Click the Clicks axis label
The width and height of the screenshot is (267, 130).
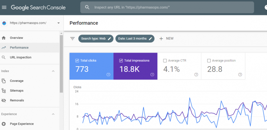(x=77, y=87)
